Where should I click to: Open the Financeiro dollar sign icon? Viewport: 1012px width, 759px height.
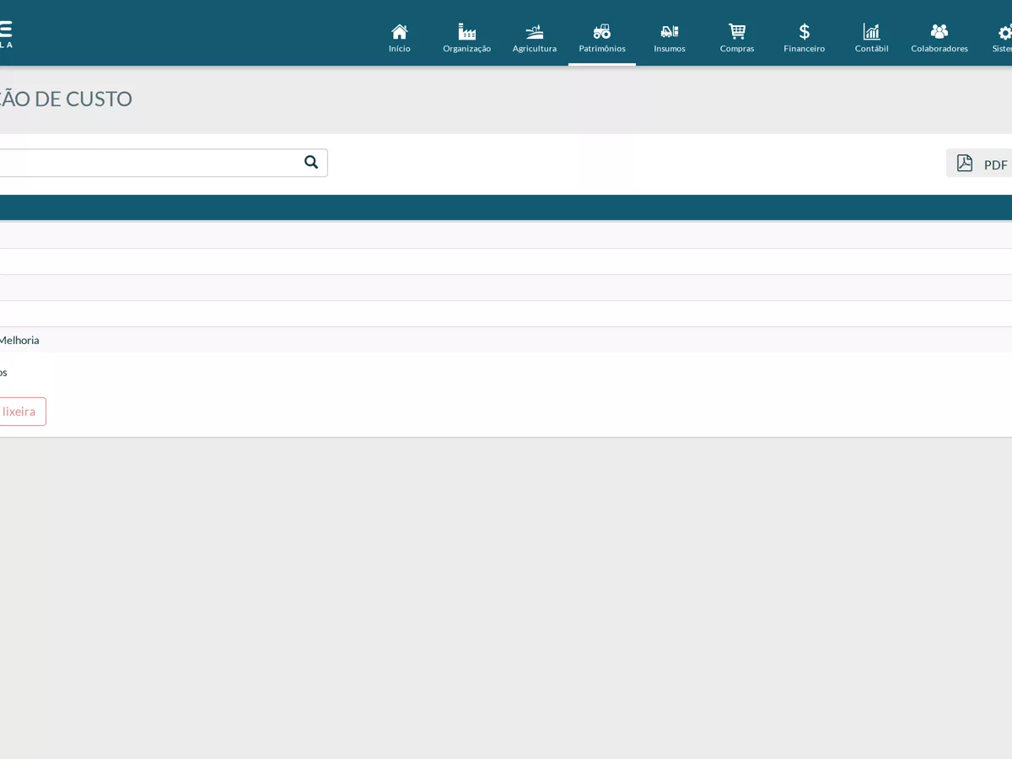tap(805, 32)
